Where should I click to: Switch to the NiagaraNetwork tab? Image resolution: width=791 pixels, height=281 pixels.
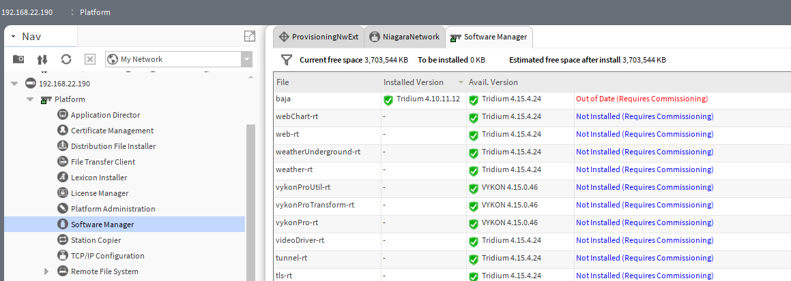point(405,37)
